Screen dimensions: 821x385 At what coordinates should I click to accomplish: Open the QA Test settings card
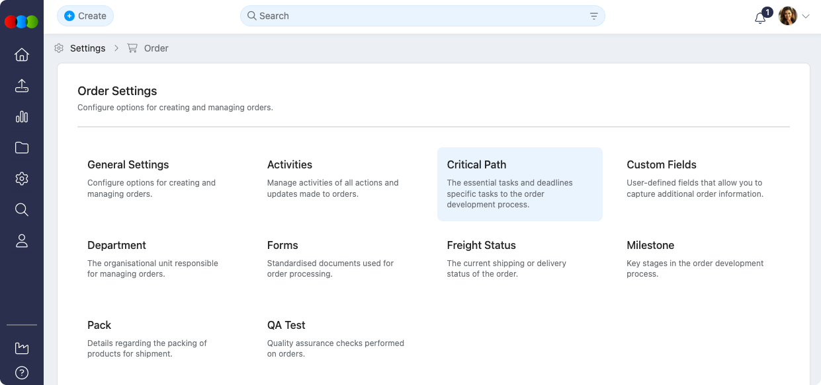click(x=339, y=339)
